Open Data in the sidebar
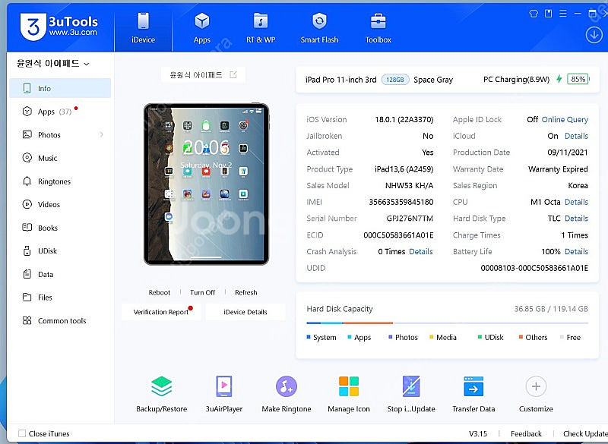Viewport: 608px width, 444px height. point(60,274)
